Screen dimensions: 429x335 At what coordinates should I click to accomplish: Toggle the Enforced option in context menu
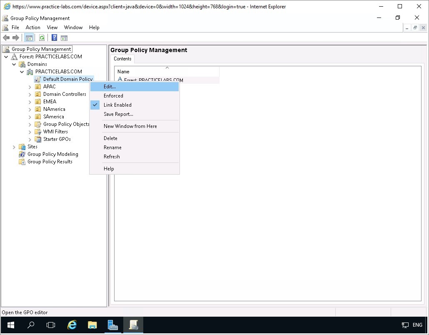113,96
